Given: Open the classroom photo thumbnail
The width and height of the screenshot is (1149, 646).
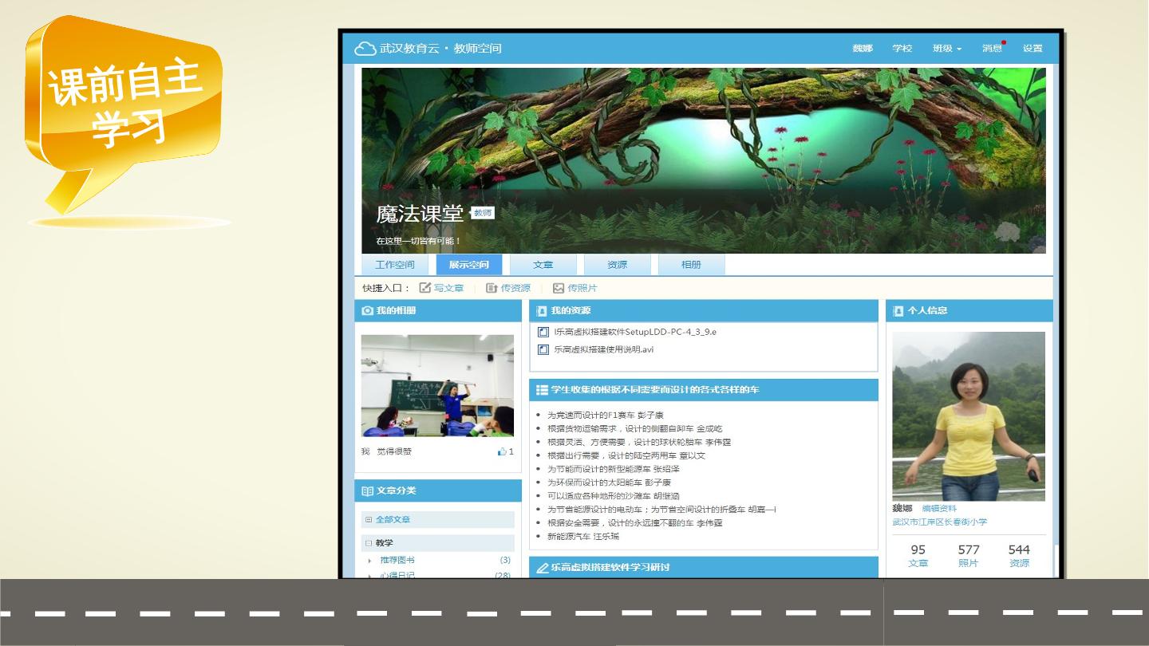Looking at the screenshot, I should pos(437,385).
